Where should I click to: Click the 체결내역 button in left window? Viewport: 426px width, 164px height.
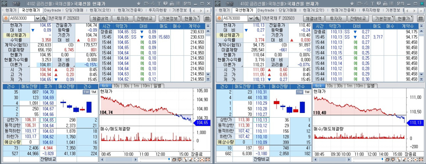(100, 18)
